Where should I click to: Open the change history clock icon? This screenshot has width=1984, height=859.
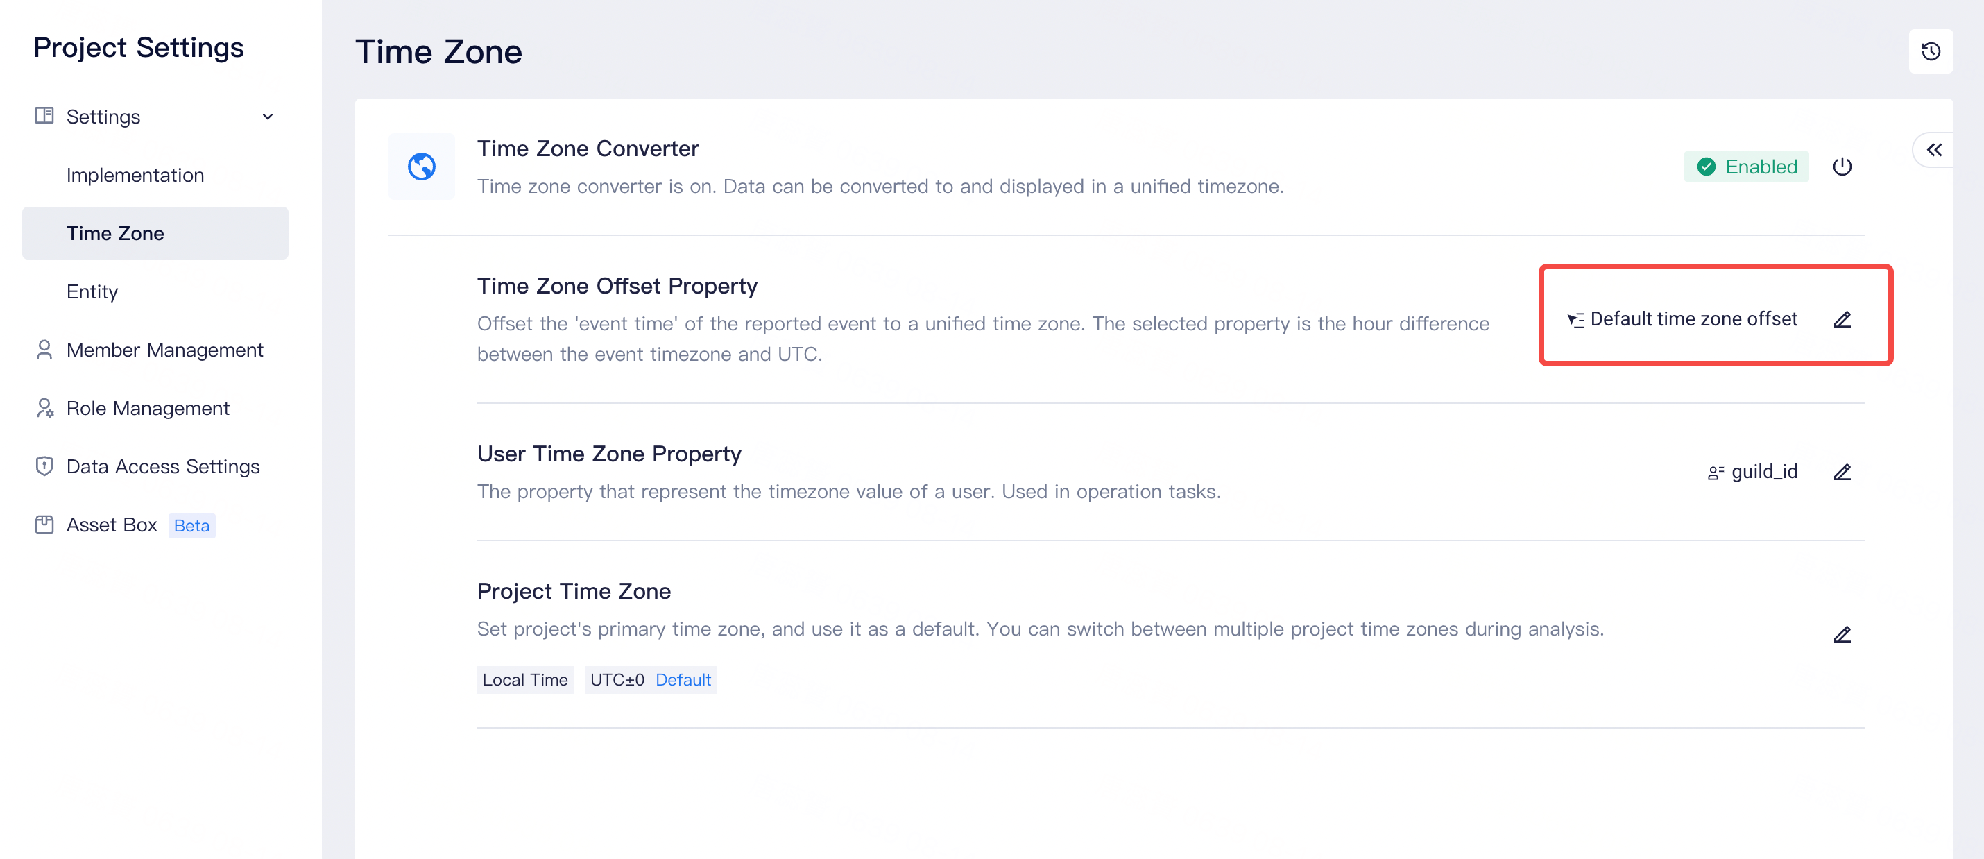1930,51
